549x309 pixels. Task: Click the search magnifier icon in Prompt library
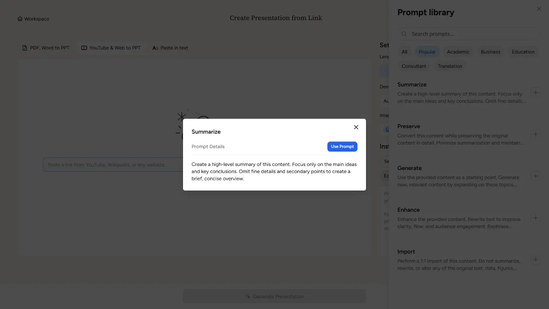[404, 34]
